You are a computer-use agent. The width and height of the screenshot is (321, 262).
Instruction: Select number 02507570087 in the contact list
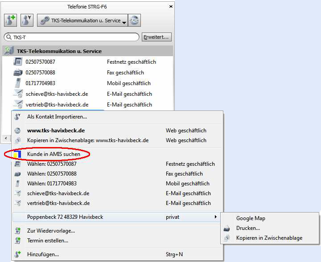tap(40, 62)
